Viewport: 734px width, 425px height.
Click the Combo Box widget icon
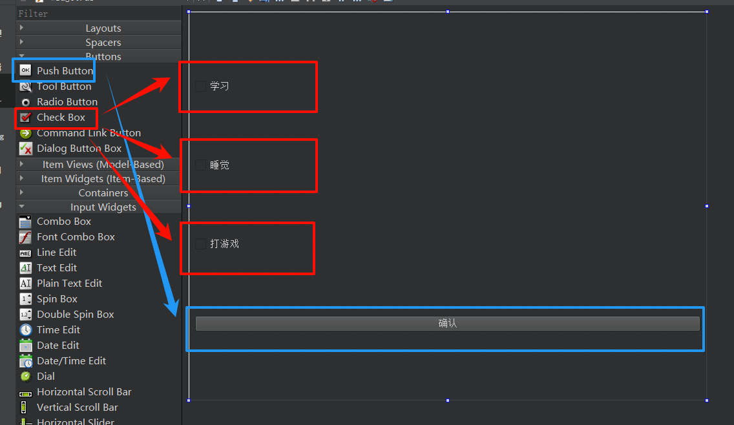(25, 222)
